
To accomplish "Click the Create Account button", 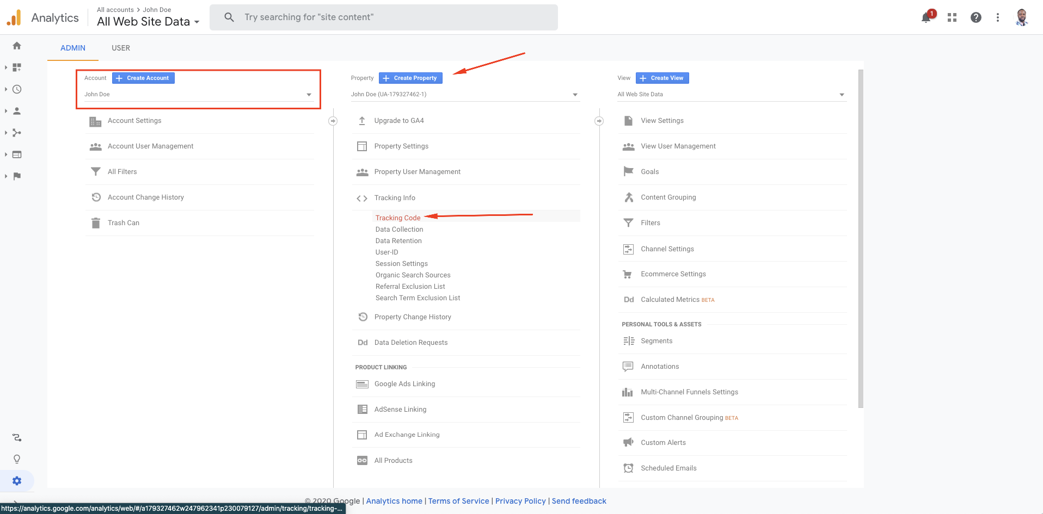I will pyautogui.click(x=143, y=78).
